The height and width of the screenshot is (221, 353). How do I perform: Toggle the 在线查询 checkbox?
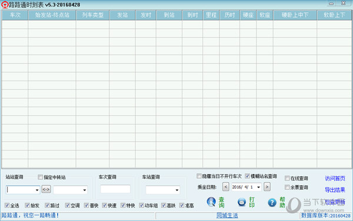click(287, 178)
